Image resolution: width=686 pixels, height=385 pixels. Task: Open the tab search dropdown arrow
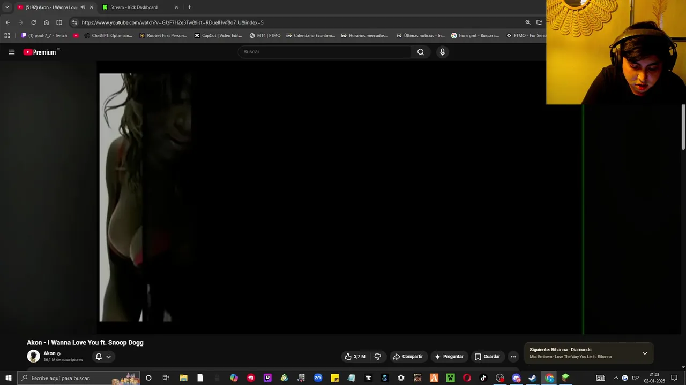click(x=7, y=7)
